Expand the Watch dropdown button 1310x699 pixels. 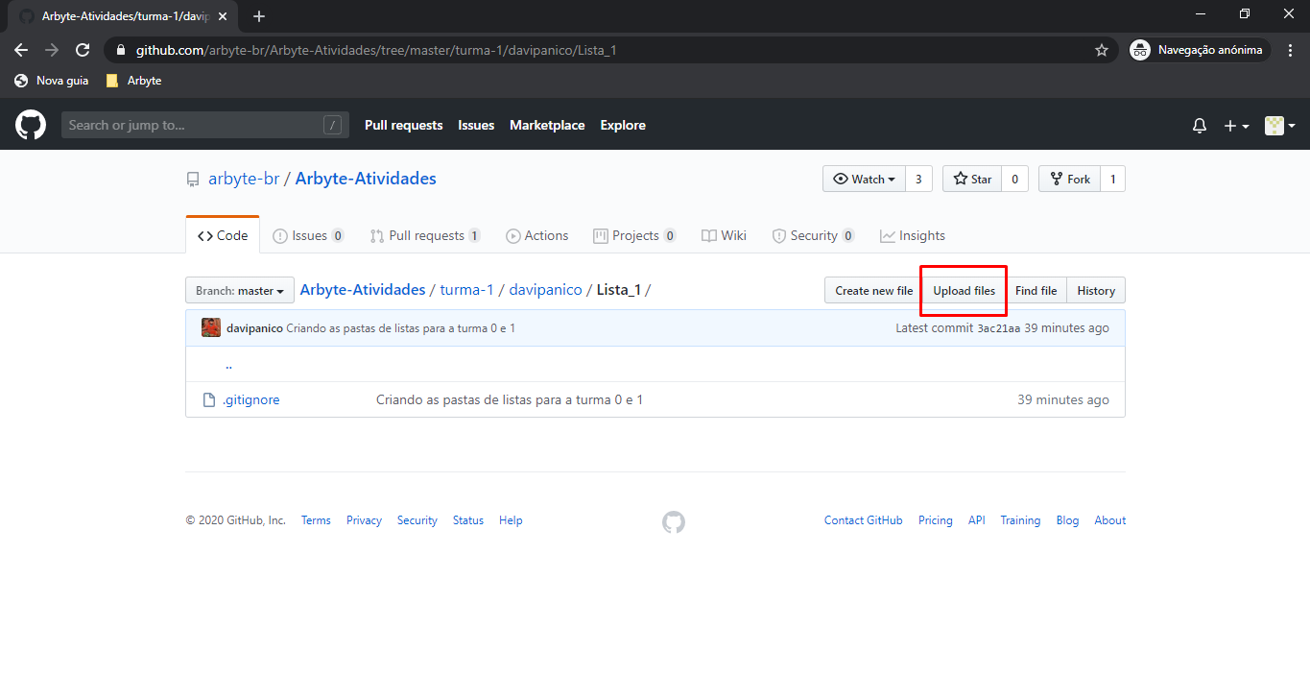pos(864,179)
